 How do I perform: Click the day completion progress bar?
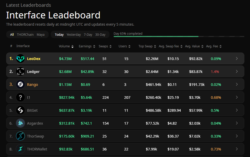(179, 36)
